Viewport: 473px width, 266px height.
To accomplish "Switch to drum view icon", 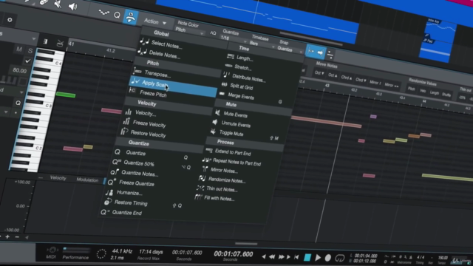I will [60, 44].
